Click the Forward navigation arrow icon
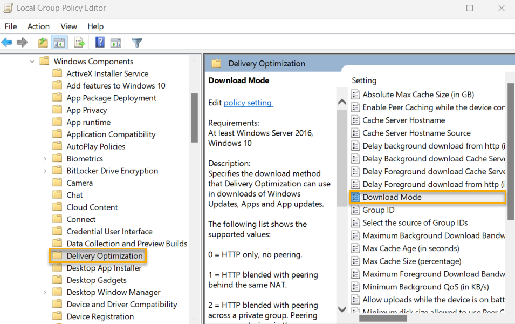The width and height of the screenshot is (515, 324). point(21,42)
